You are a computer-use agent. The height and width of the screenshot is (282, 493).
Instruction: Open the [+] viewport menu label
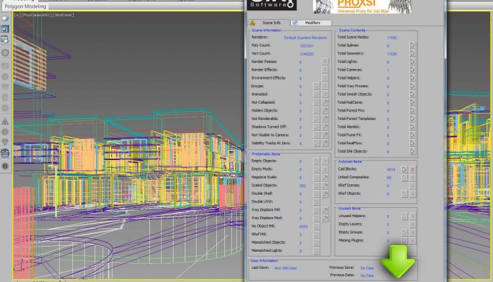(x=17, y=14)
